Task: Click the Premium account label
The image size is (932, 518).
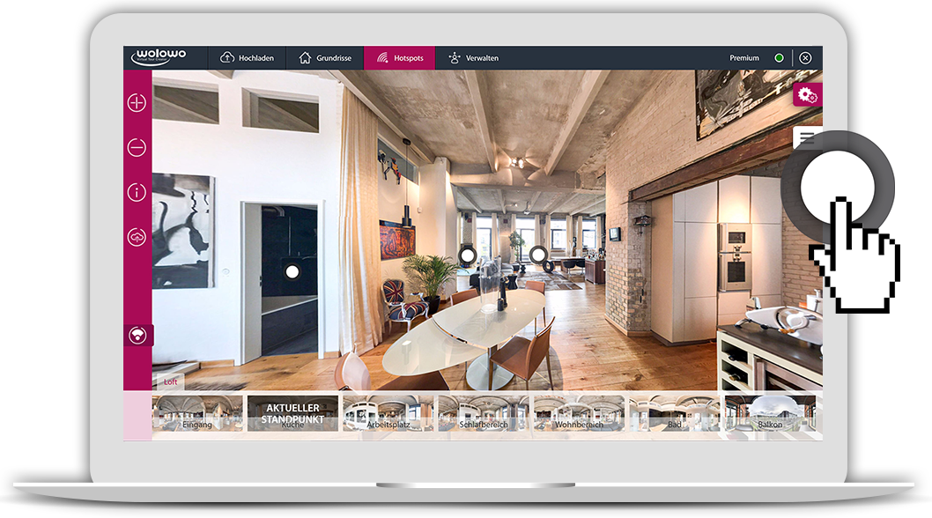Action: coord(744,57)
